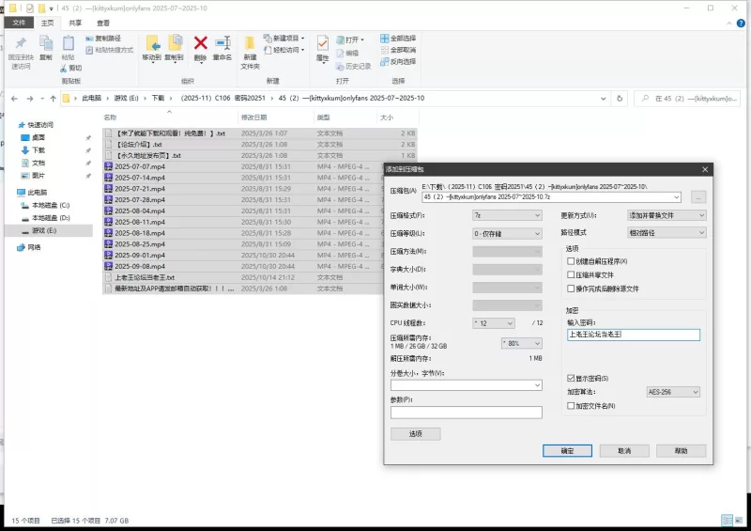Viewport: 751px width, 531px height.
Task: Click the 新建文件夹 (New folder) icon
Action: [250, 43]
